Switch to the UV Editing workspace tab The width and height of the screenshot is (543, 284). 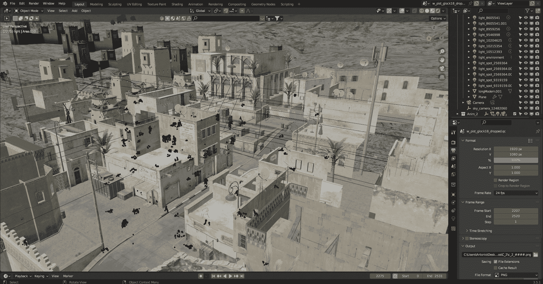[134, 4]
